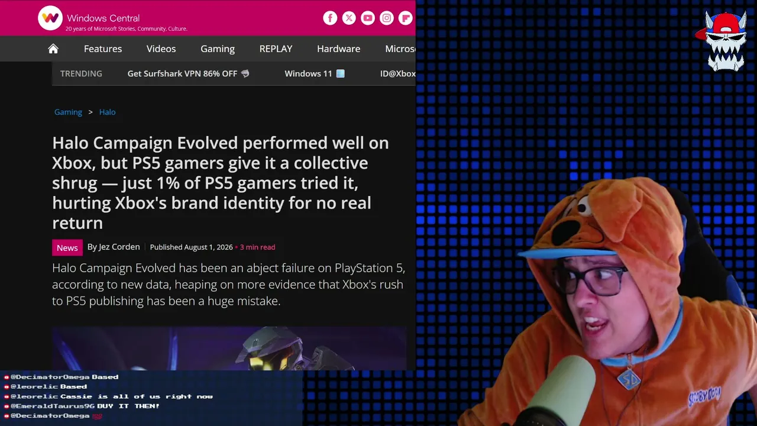The width and height of the screenshot is (757, 426).
Task: Click the pink News category tag
Action: click(x=67, y=247)
